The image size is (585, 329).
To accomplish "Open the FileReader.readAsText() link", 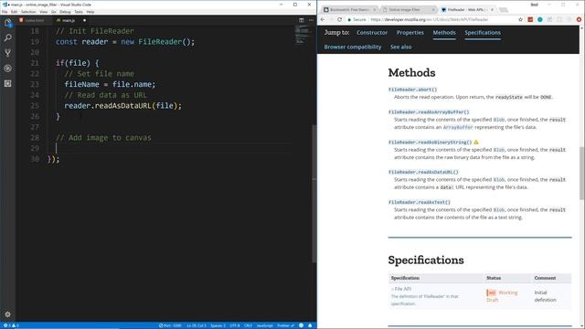I will coord(420,202).
